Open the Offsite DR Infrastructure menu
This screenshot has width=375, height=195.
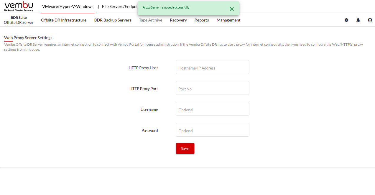[x=64, y=20]
